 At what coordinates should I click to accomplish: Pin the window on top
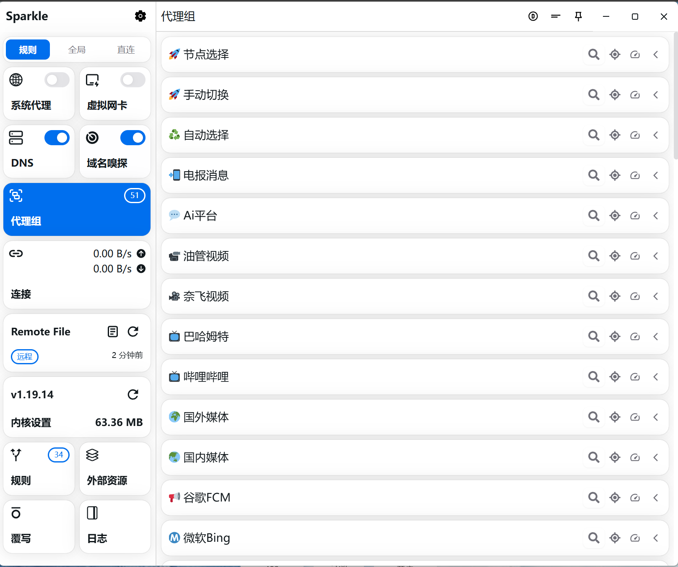(x=578, y=16)
